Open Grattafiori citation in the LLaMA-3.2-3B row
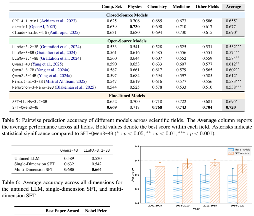The image size is (254, 216). 60,47
